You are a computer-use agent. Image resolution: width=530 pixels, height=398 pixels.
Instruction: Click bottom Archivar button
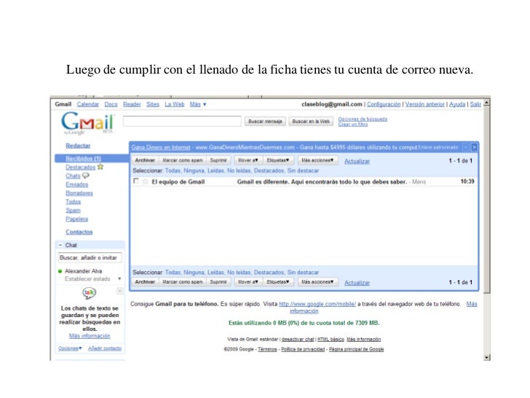[145, 281]
